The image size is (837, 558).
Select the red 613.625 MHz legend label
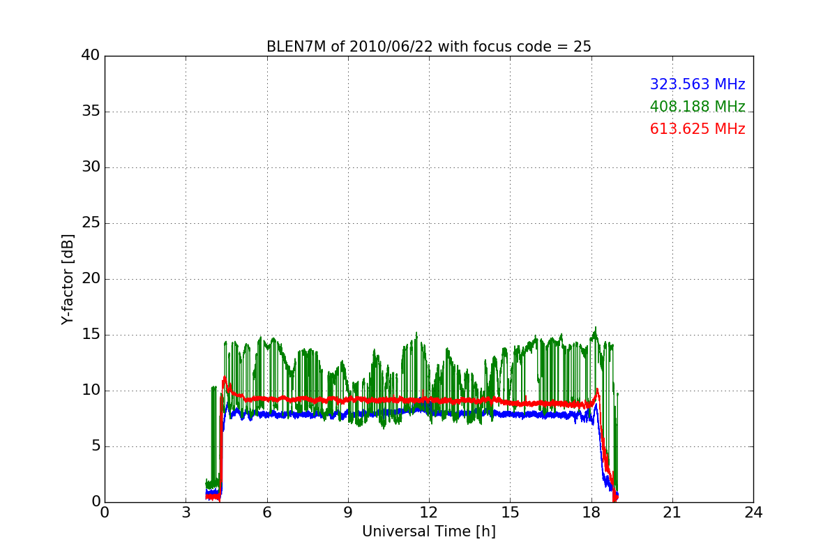tap(697, 129)
